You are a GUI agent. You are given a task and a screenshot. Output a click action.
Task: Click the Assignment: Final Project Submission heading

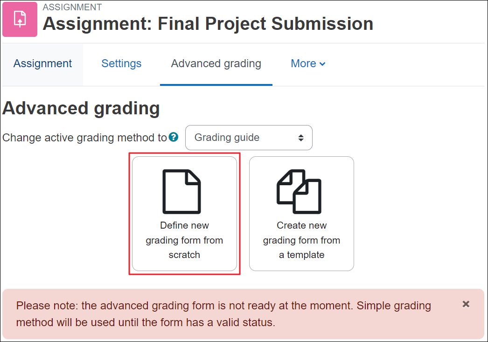point(208,23)
